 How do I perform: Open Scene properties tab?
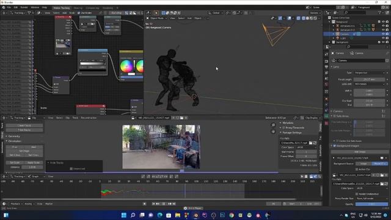tap(326, 79)
